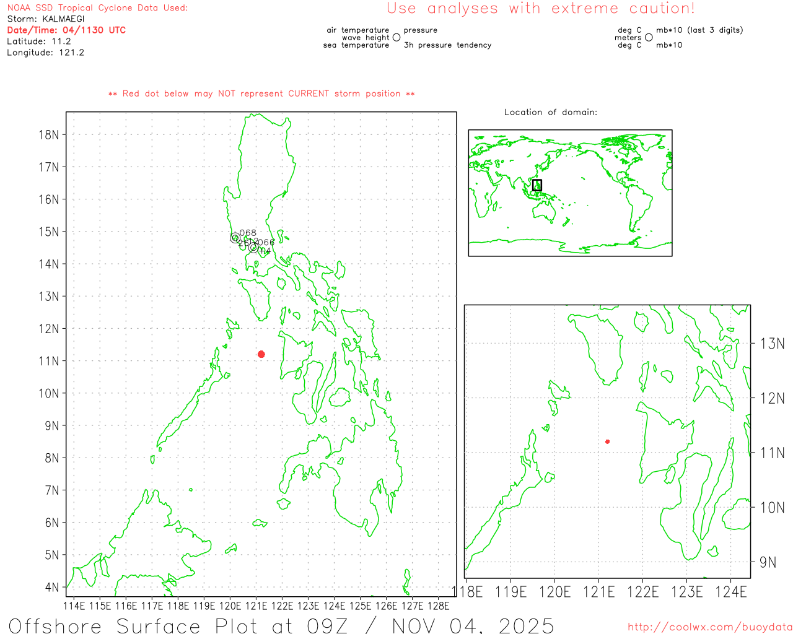Click the 'Location of domain:' label
Screen dimensions: 793x634
(551, 112)
